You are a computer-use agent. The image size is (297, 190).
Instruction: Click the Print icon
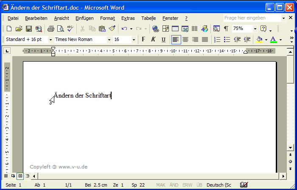pyautogui.click(x=51, y=29)
